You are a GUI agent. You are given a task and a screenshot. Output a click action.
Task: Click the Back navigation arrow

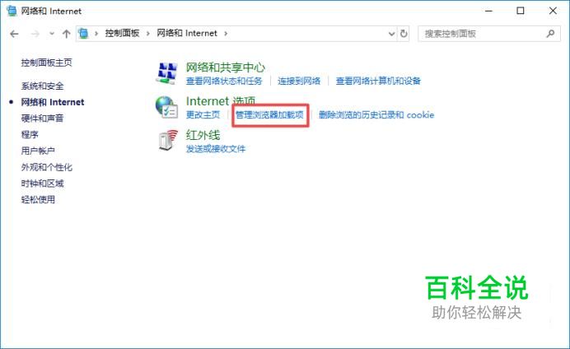pyautogui.click(x=14, y=34)
